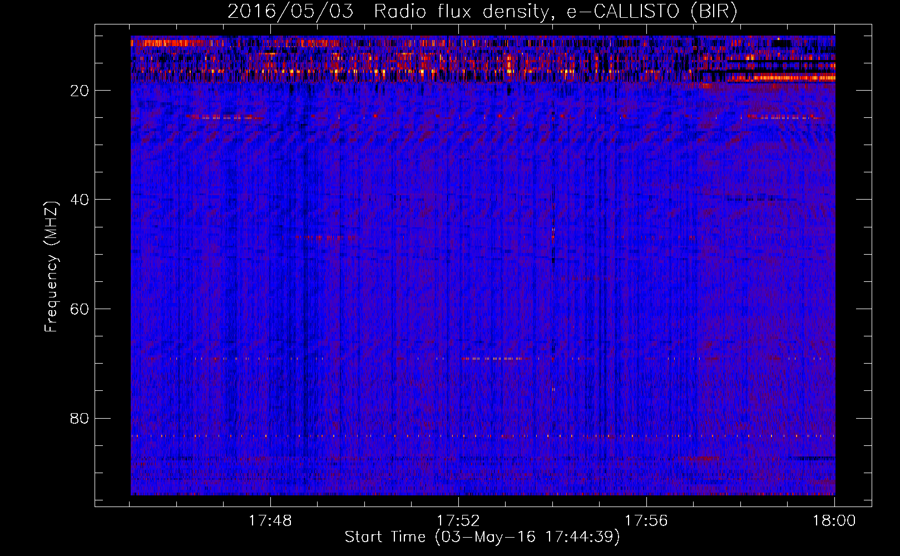The image size is (900, 556).
Task: Click the 18:00 time tick label
Action: pyautogui.click(x=834, y=521)
